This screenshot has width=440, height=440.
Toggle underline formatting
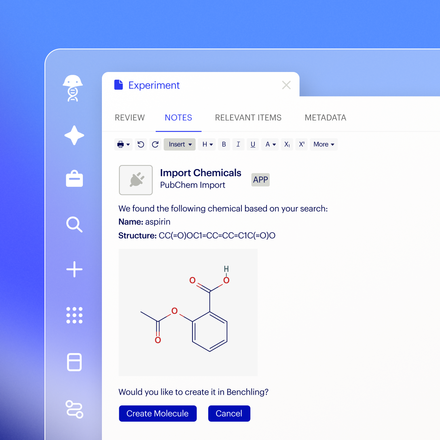pos(253,144)
